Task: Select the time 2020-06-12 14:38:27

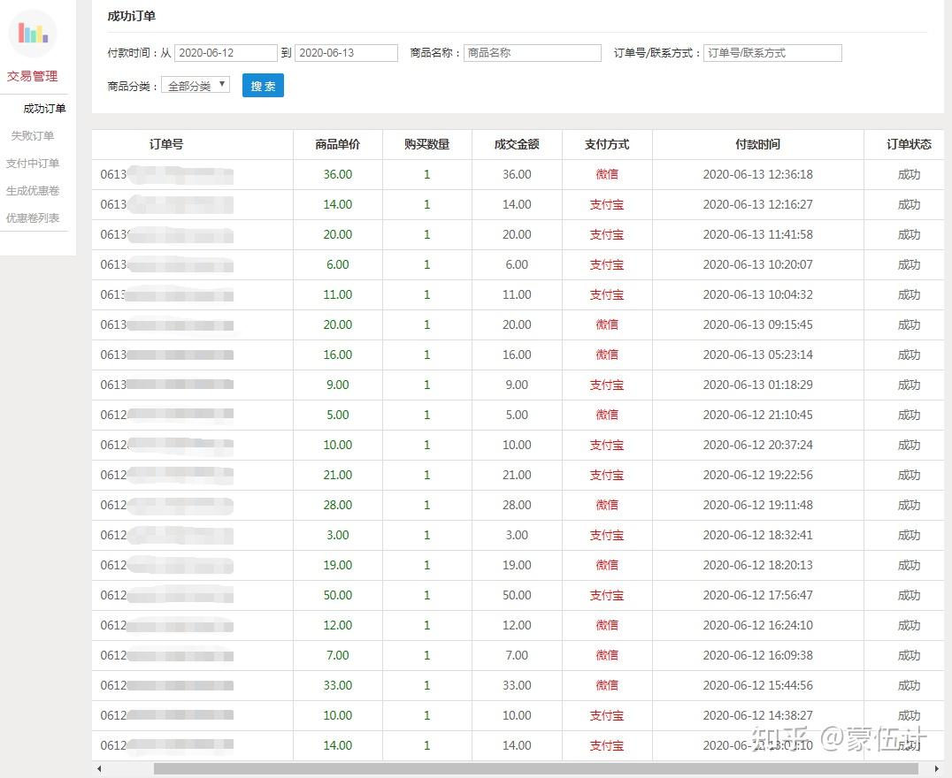Action: coord(757,715)
